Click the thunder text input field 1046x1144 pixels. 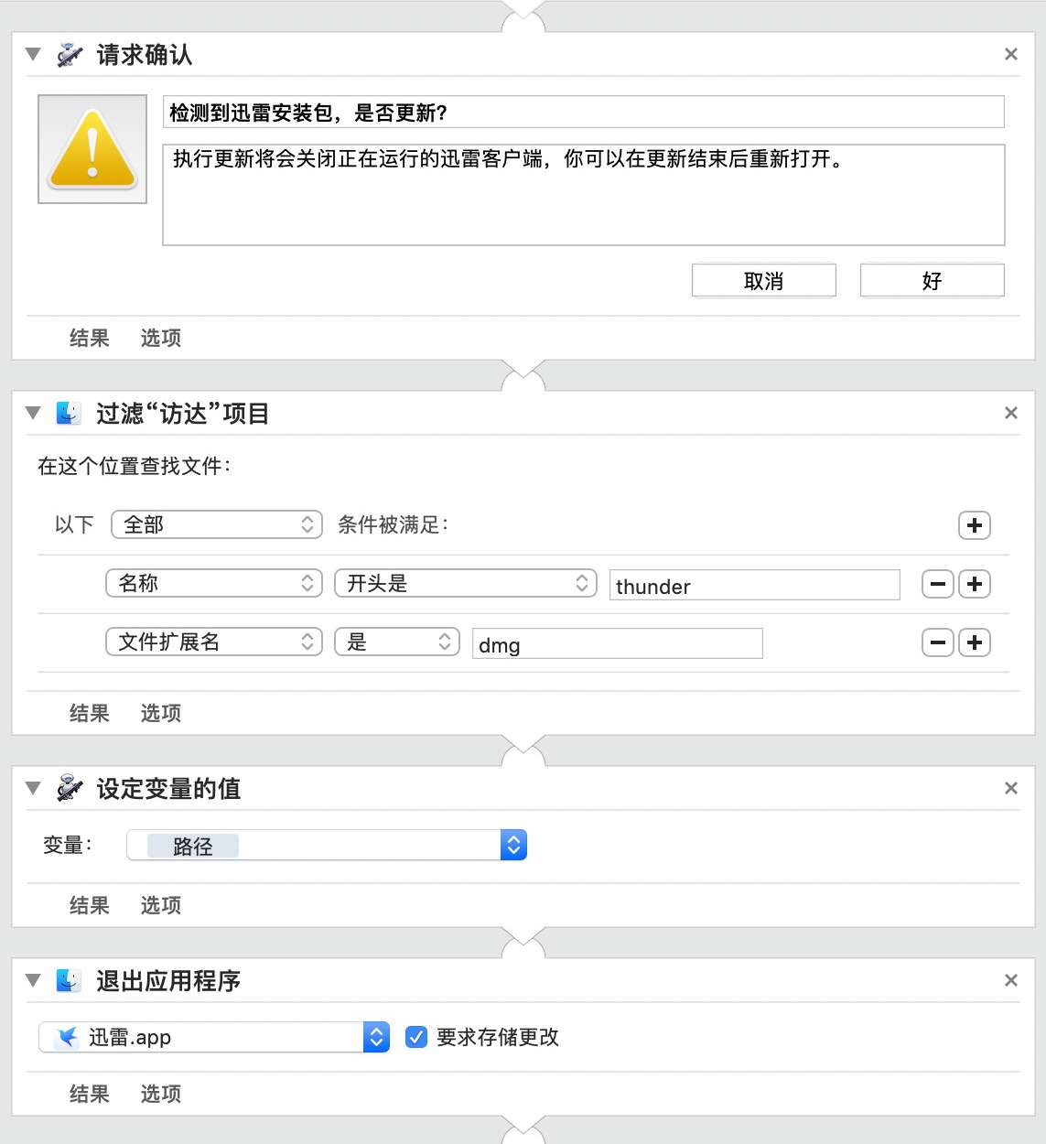point(754,586)
